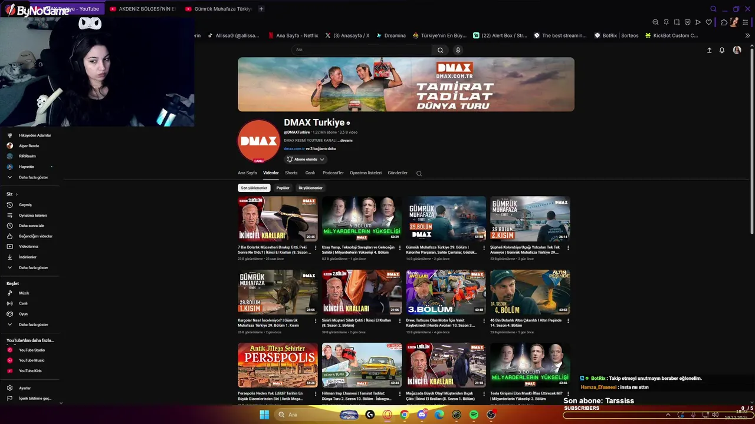Switch to the AKDENİZ BÖLGESİ'NİN browser tab
Screen dimensions: 755x424
tap(143, 9)
